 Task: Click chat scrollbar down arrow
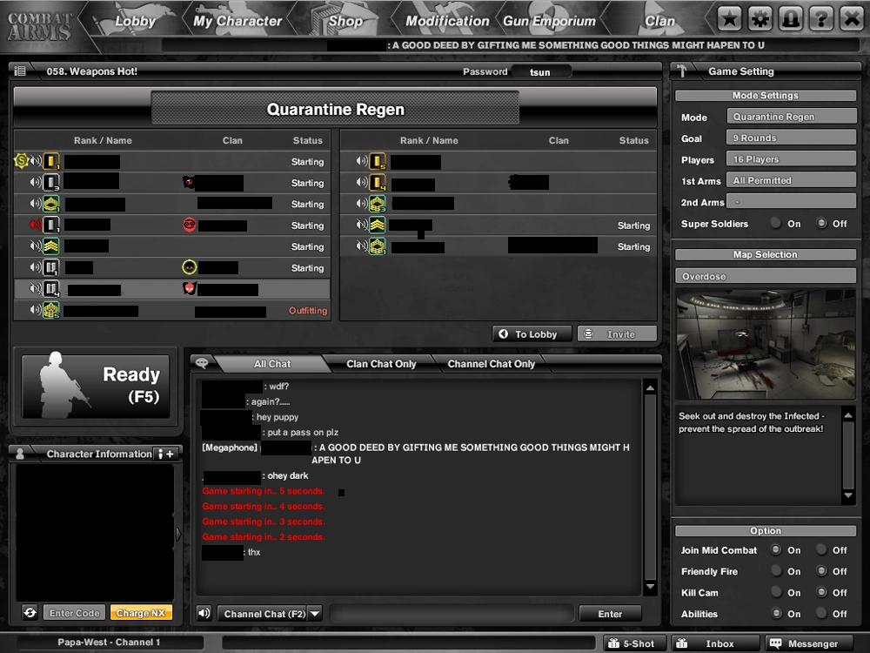pos(650,586)
